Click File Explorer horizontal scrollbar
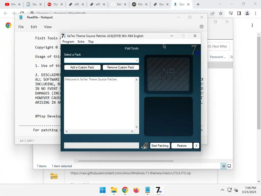The image size is (261, 196). (126, 161)
